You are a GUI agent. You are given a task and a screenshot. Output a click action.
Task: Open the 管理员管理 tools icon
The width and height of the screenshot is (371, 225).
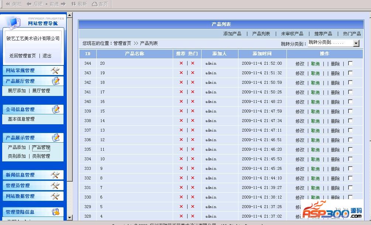pyautogui.click(x=55, y=185)
